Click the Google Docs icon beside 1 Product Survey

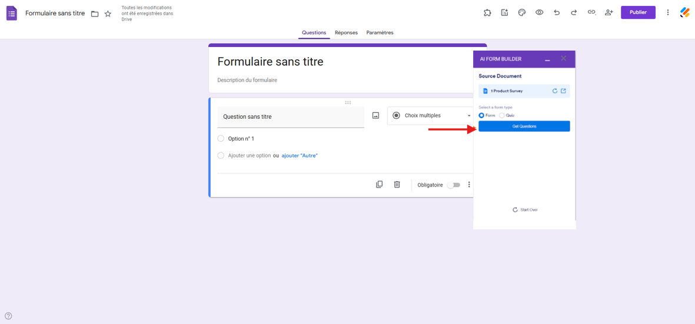pyautogui.click(x=485, y=91)
